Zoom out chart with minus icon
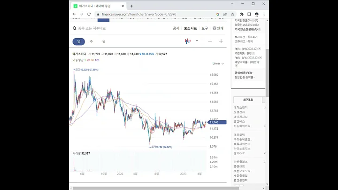 [210, 41]
